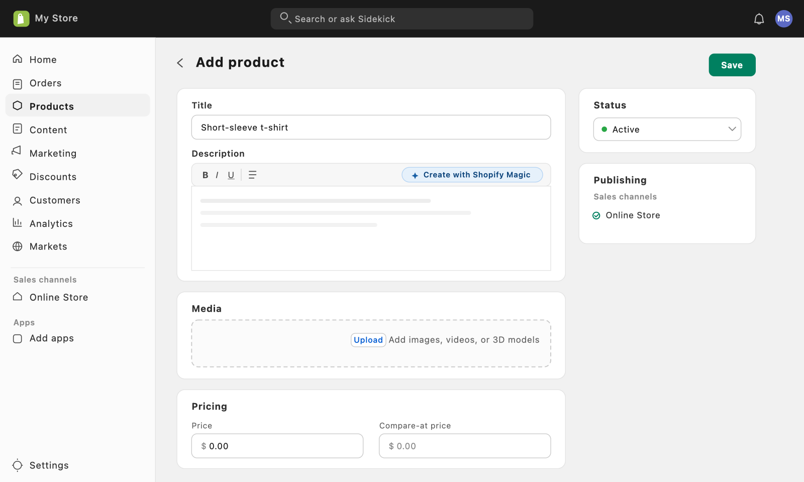Image resolution: width=804 pixels, height=482 pixels.
Task: Open Marketing in the sidebar
Action: pyautogui.click(x=77, y=153)
